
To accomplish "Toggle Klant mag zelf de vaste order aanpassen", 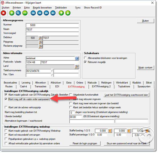I will [x=6, y=99].
